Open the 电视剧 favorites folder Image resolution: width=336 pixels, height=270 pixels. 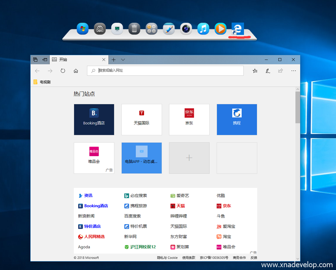click(42, 82)
